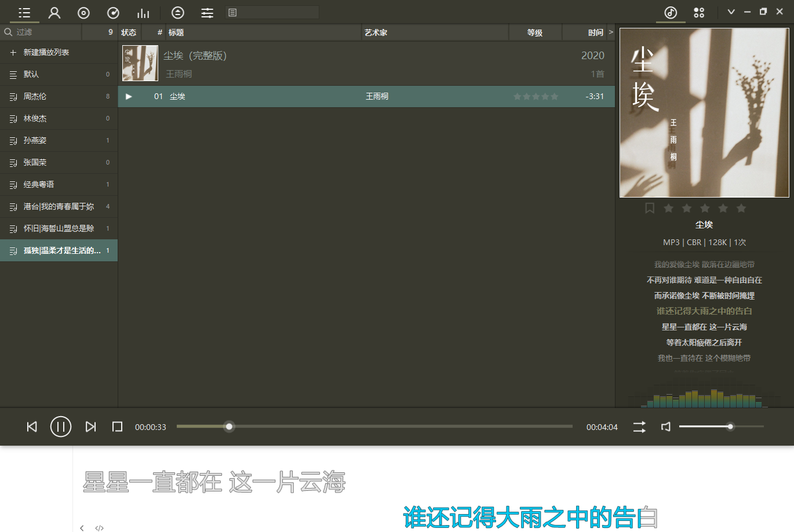
Task: Open the main menu down-chevron in title bar
Action: [x=731, y=12]
